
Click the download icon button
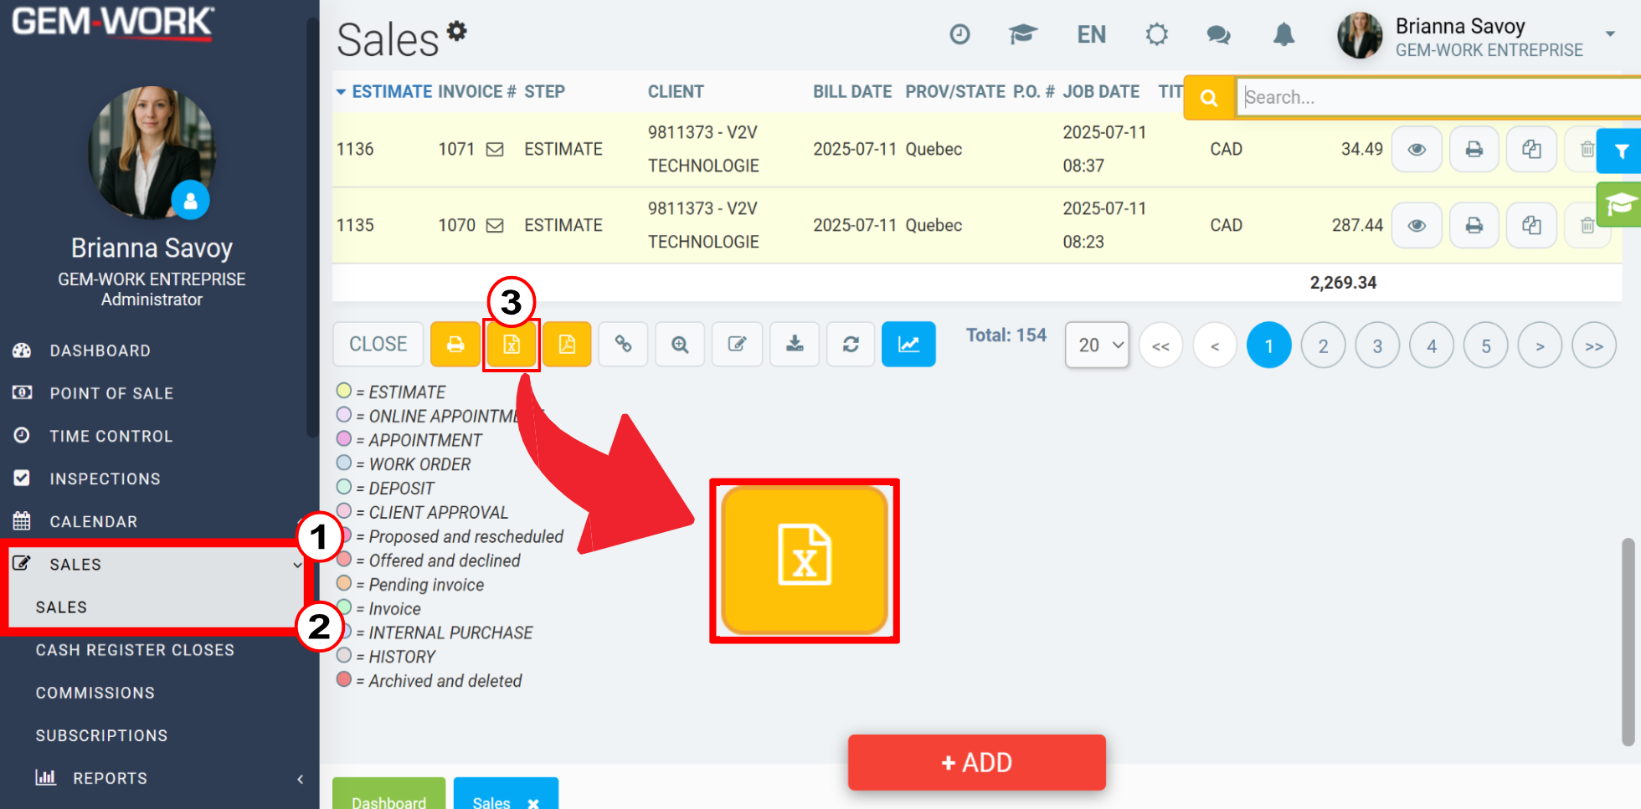click(x=795, y=345)
